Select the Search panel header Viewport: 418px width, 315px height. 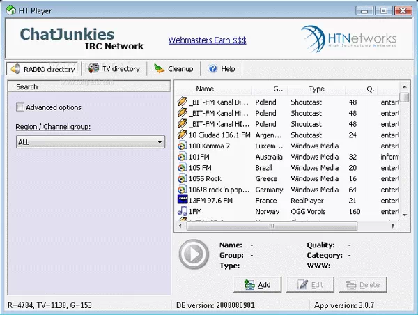89,86
